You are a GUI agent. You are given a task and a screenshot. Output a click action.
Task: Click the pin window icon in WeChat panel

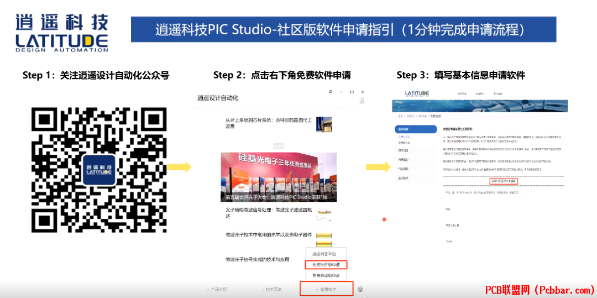pyautogui.click(x=331, y=92)
